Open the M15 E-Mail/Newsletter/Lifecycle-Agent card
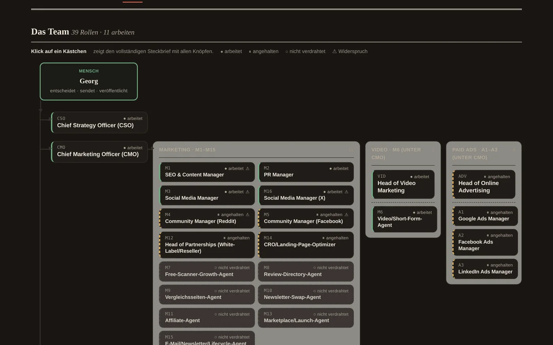The height and width of the screenshot is (345, 553). pos(207,338)
